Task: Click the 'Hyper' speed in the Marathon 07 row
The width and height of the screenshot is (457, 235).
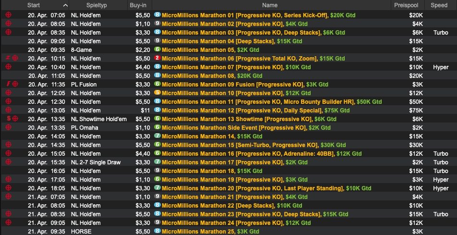Action: [x=441, y=67]
